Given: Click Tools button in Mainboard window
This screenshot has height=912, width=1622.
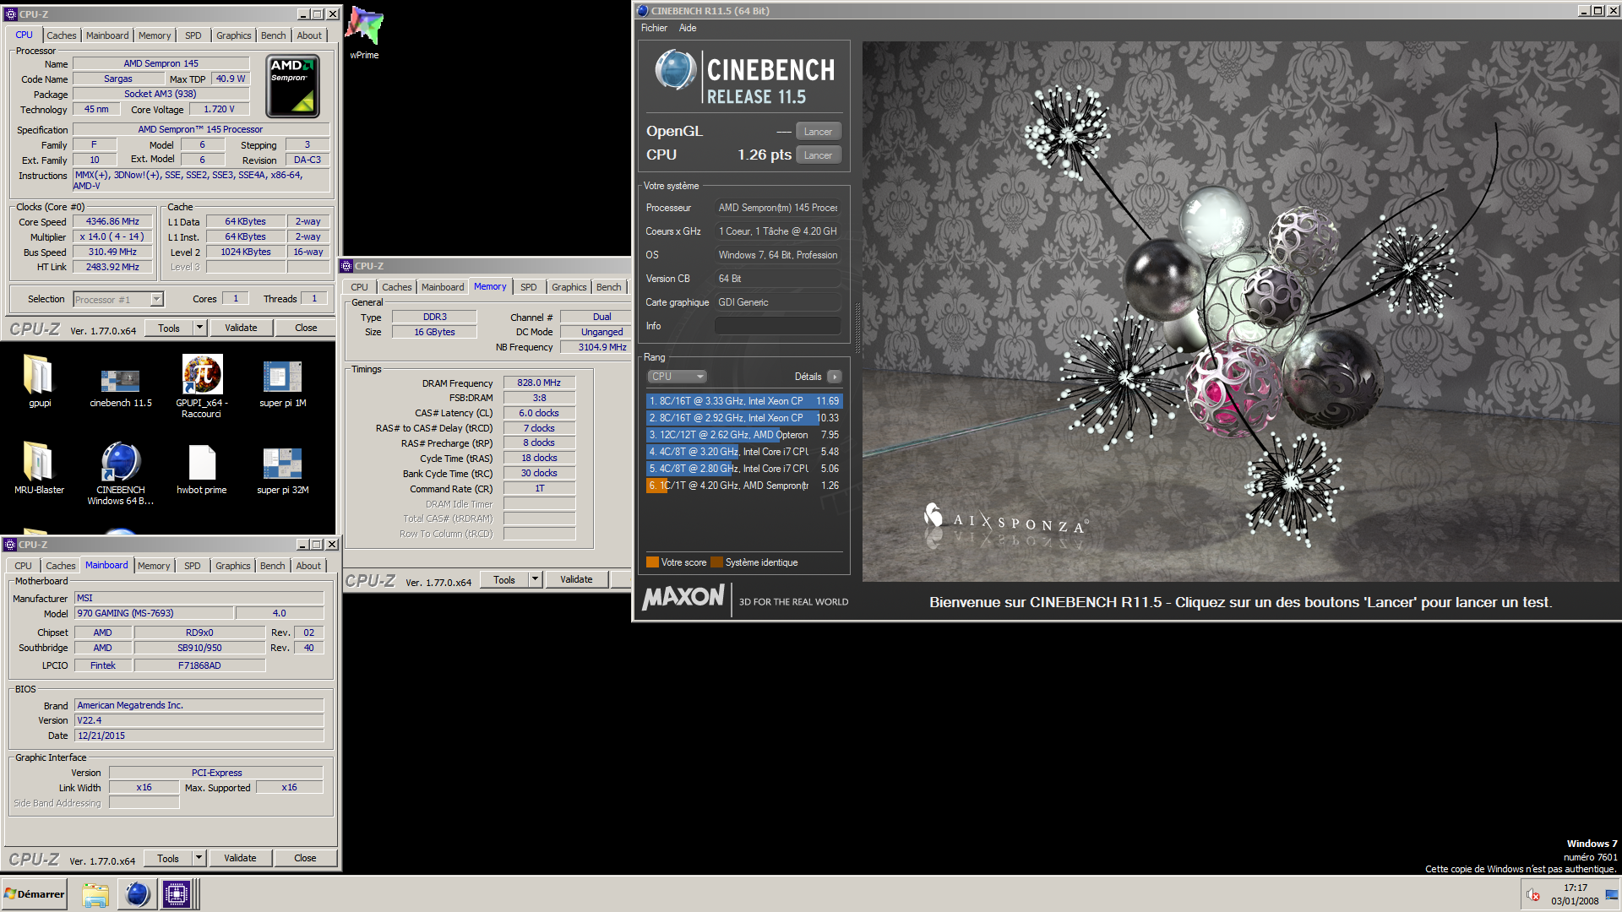Looking at the screenshot, I should [168, 858].
